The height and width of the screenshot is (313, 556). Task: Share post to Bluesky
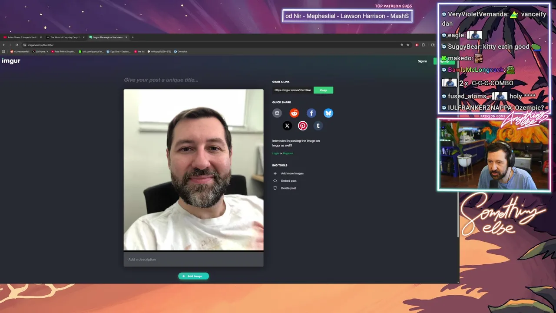pyautogui.click(x=328, y=113)
